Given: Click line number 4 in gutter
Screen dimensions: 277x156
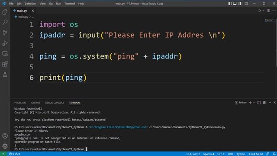Looking at the screenshot, I should click(x=32, y=56).
